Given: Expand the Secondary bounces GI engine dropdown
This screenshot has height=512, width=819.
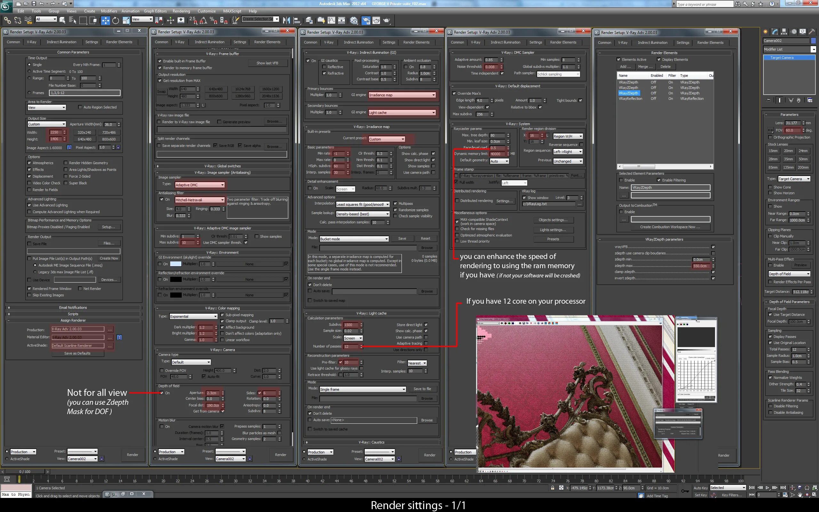Looking at the screenshot, I should [x=402, y=112].
